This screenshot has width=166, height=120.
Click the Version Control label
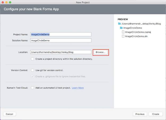19,70
